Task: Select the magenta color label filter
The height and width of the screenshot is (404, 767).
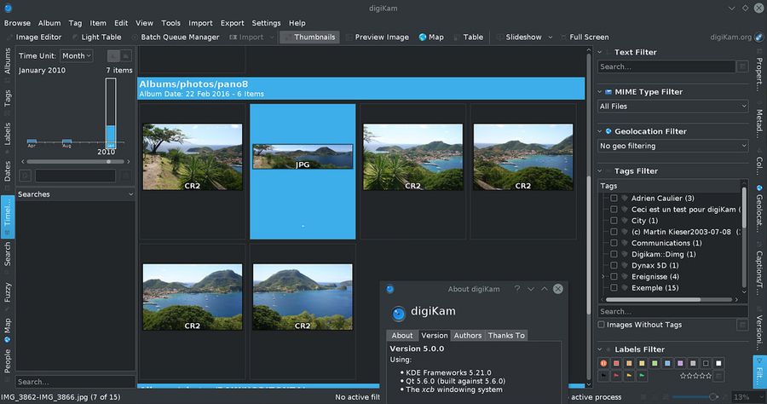Action: (680, 363)
